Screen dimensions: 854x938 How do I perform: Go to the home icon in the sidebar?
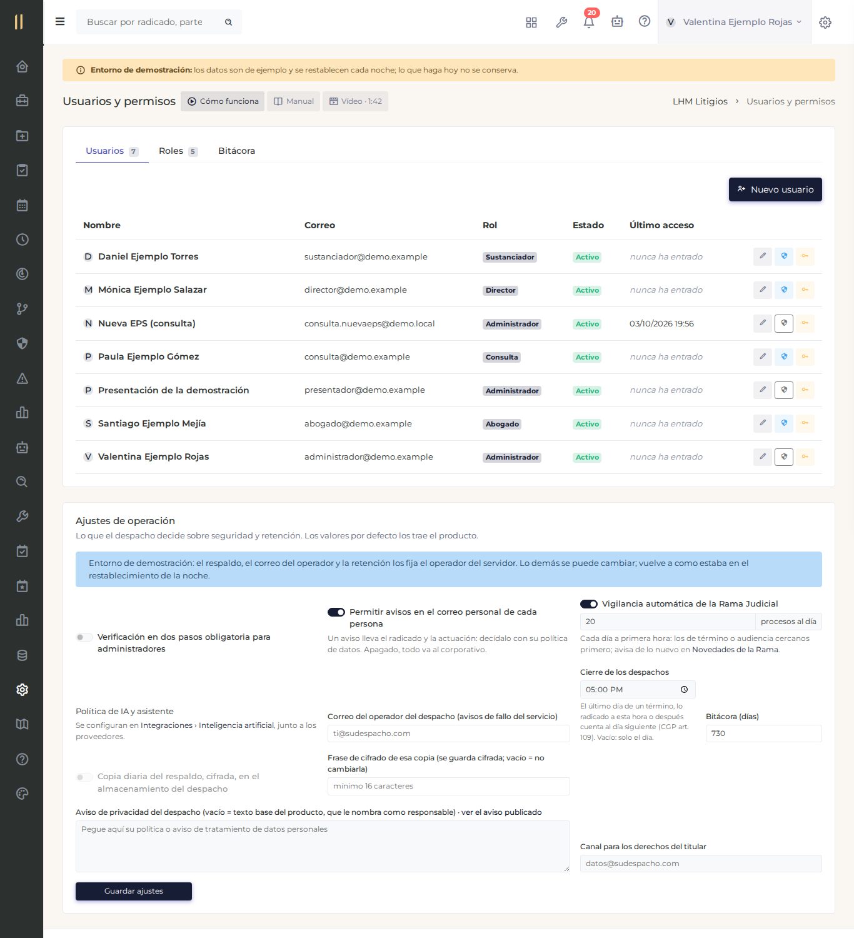pyautogui.click(x=22, y=66)
